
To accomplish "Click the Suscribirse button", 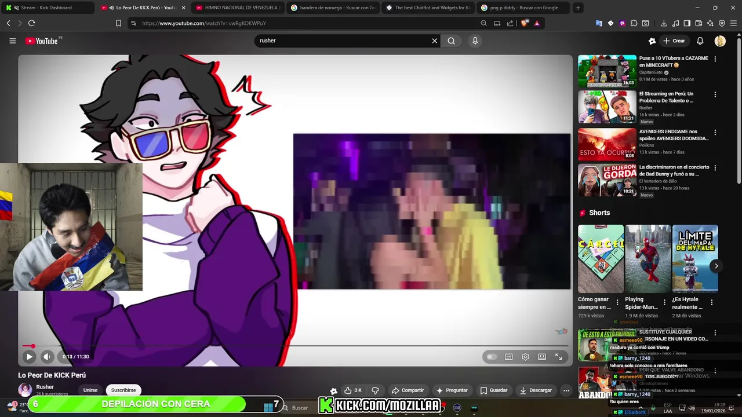I will coord(123,390).
